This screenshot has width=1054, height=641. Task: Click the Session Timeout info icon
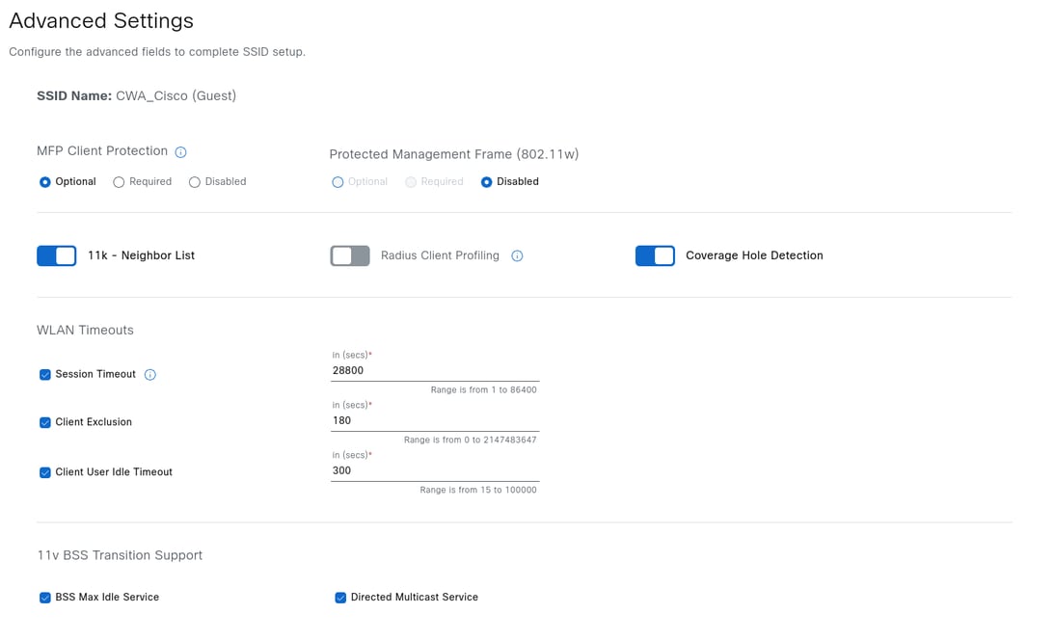(x=150, y=375)
